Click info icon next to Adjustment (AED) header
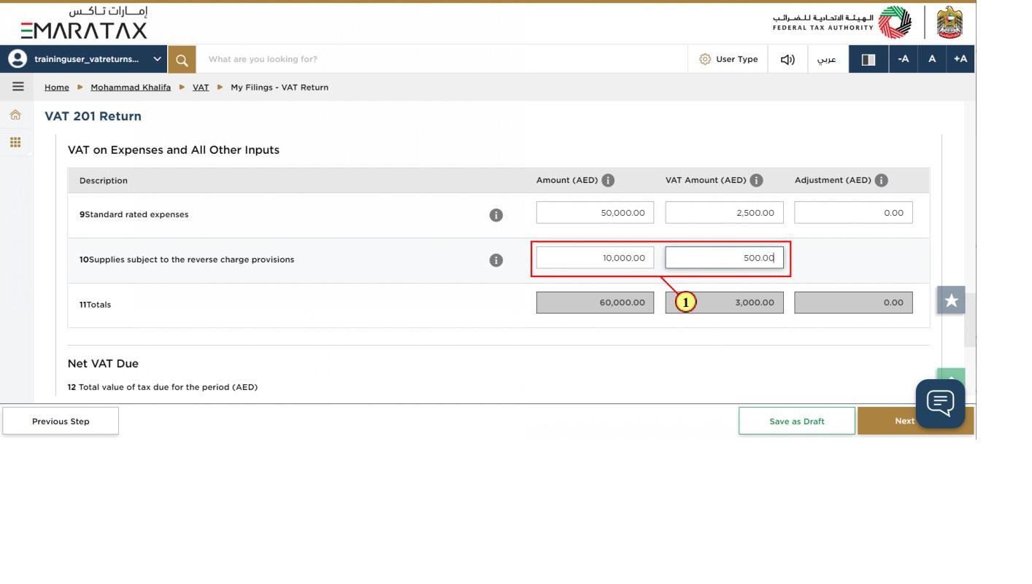The width and height of the screenshot is (1032, 584). coord(881,180)
